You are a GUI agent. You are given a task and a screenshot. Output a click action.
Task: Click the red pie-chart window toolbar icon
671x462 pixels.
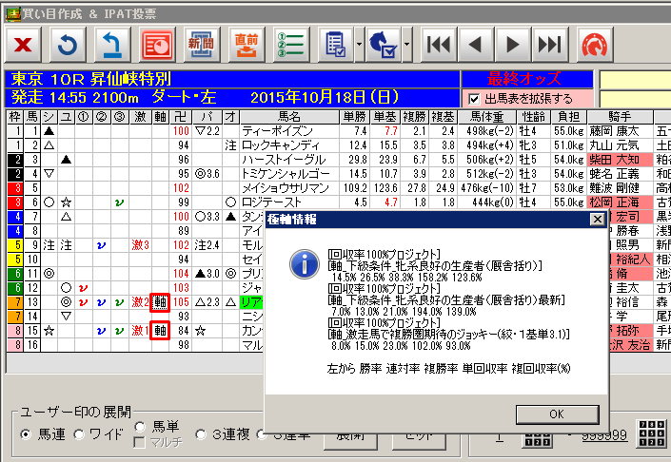point(157,45)
